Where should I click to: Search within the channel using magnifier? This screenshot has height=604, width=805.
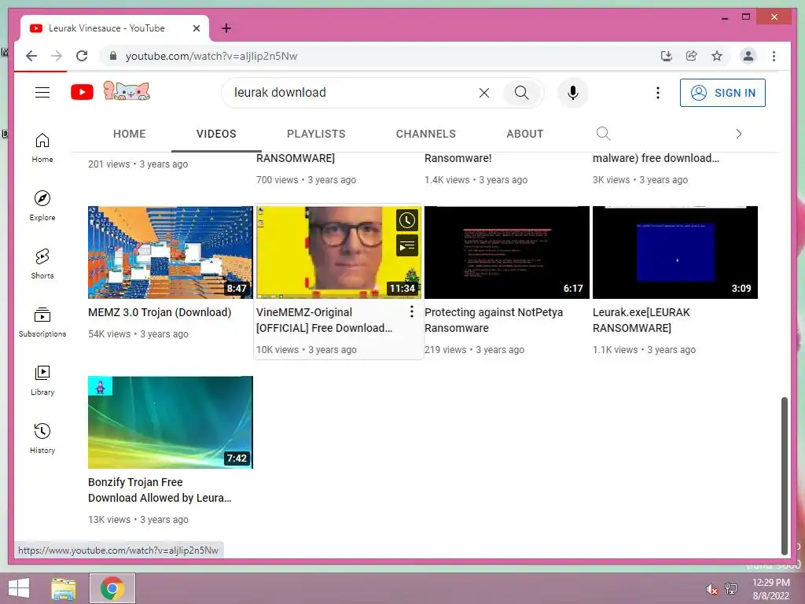click(603, 134)
